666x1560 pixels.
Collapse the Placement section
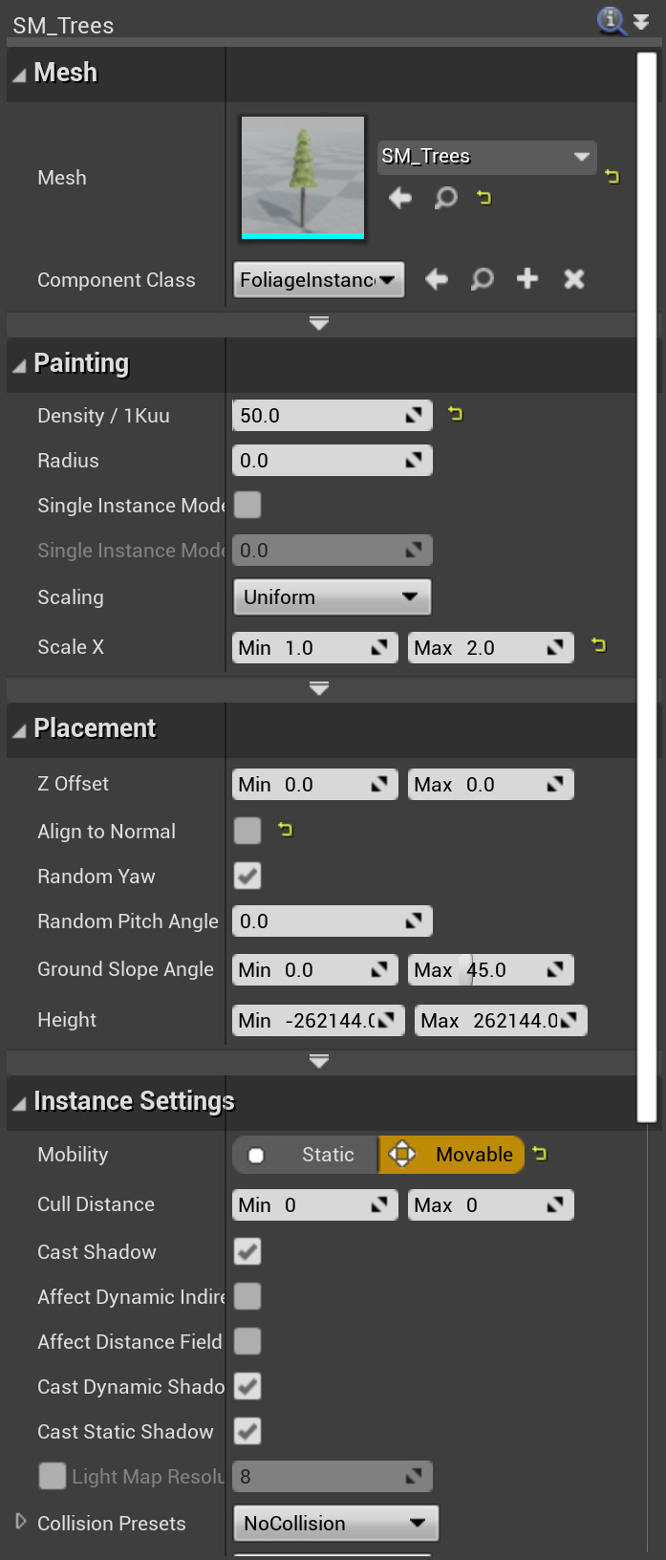click(x=19, y=730)
